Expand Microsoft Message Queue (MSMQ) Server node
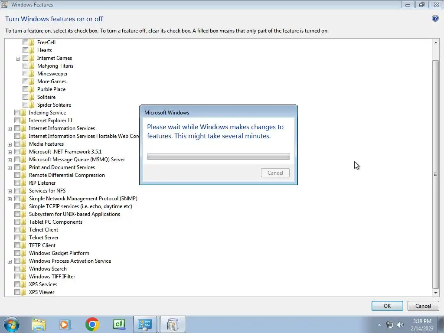The height and width of the screenshot is (333, 444). click(x=10, y=160)
